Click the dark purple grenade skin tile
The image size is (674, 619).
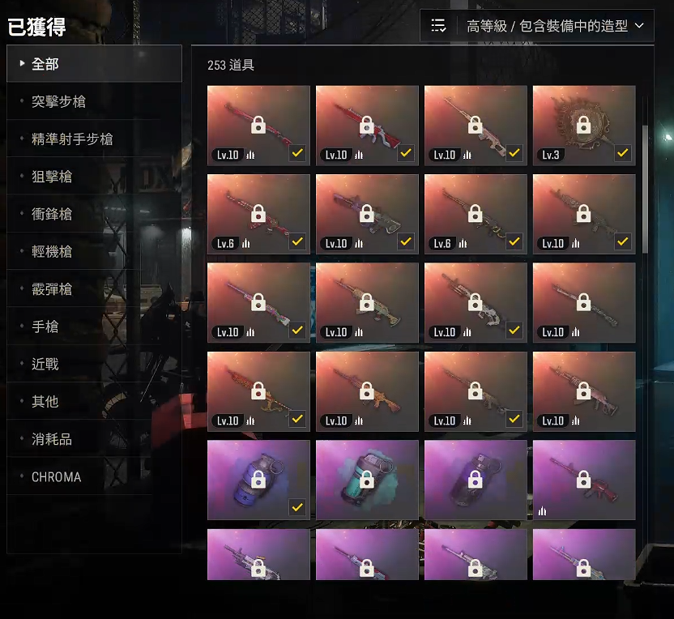[476, 480]
